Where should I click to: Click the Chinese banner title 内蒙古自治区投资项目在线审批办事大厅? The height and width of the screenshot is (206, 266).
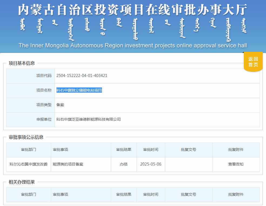132,10
